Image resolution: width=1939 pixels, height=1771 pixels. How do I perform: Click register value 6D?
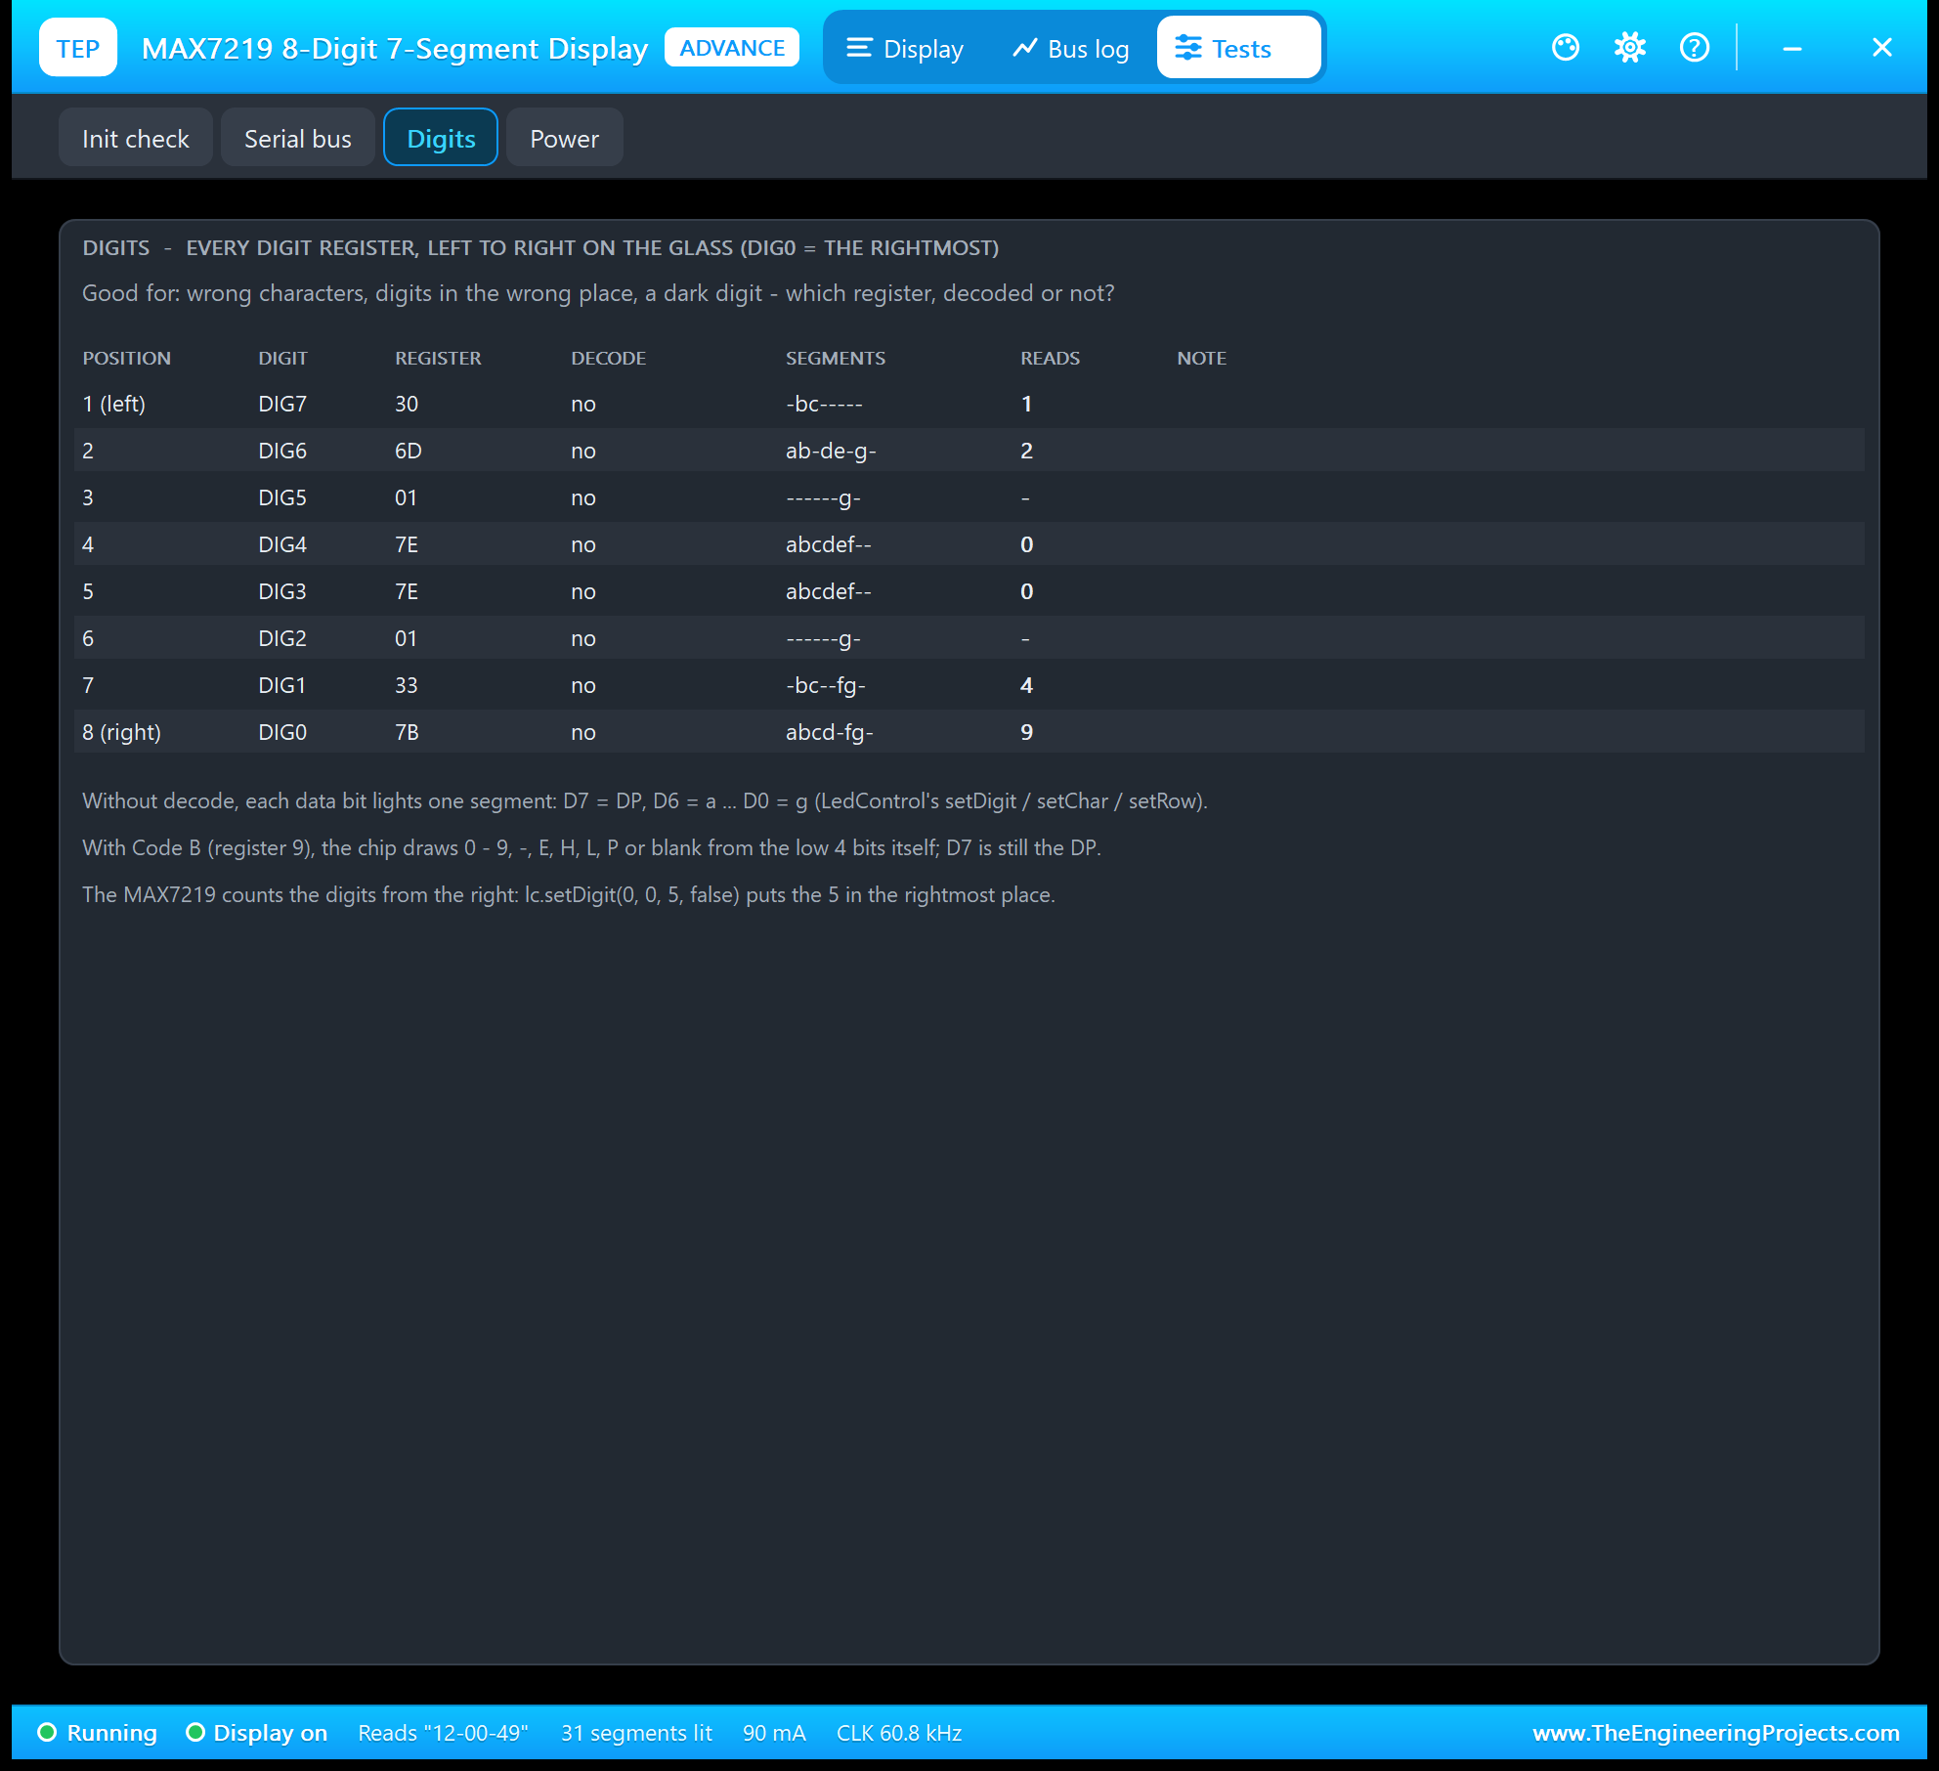coord(409,451)
